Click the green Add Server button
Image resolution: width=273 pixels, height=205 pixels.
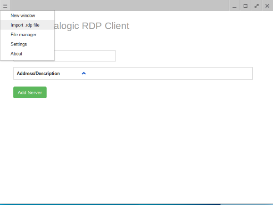30,92
